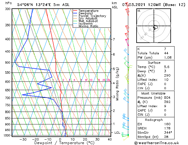
Task: Click the StmDir value 344°
Action: click(168, 132)
